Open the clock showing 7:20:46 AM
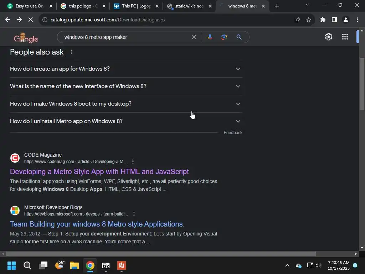365x274 pixels. click(339, 265)
